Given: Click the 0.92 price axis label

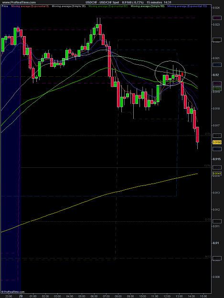Looking at the screenshot, I should coord(215,75).
